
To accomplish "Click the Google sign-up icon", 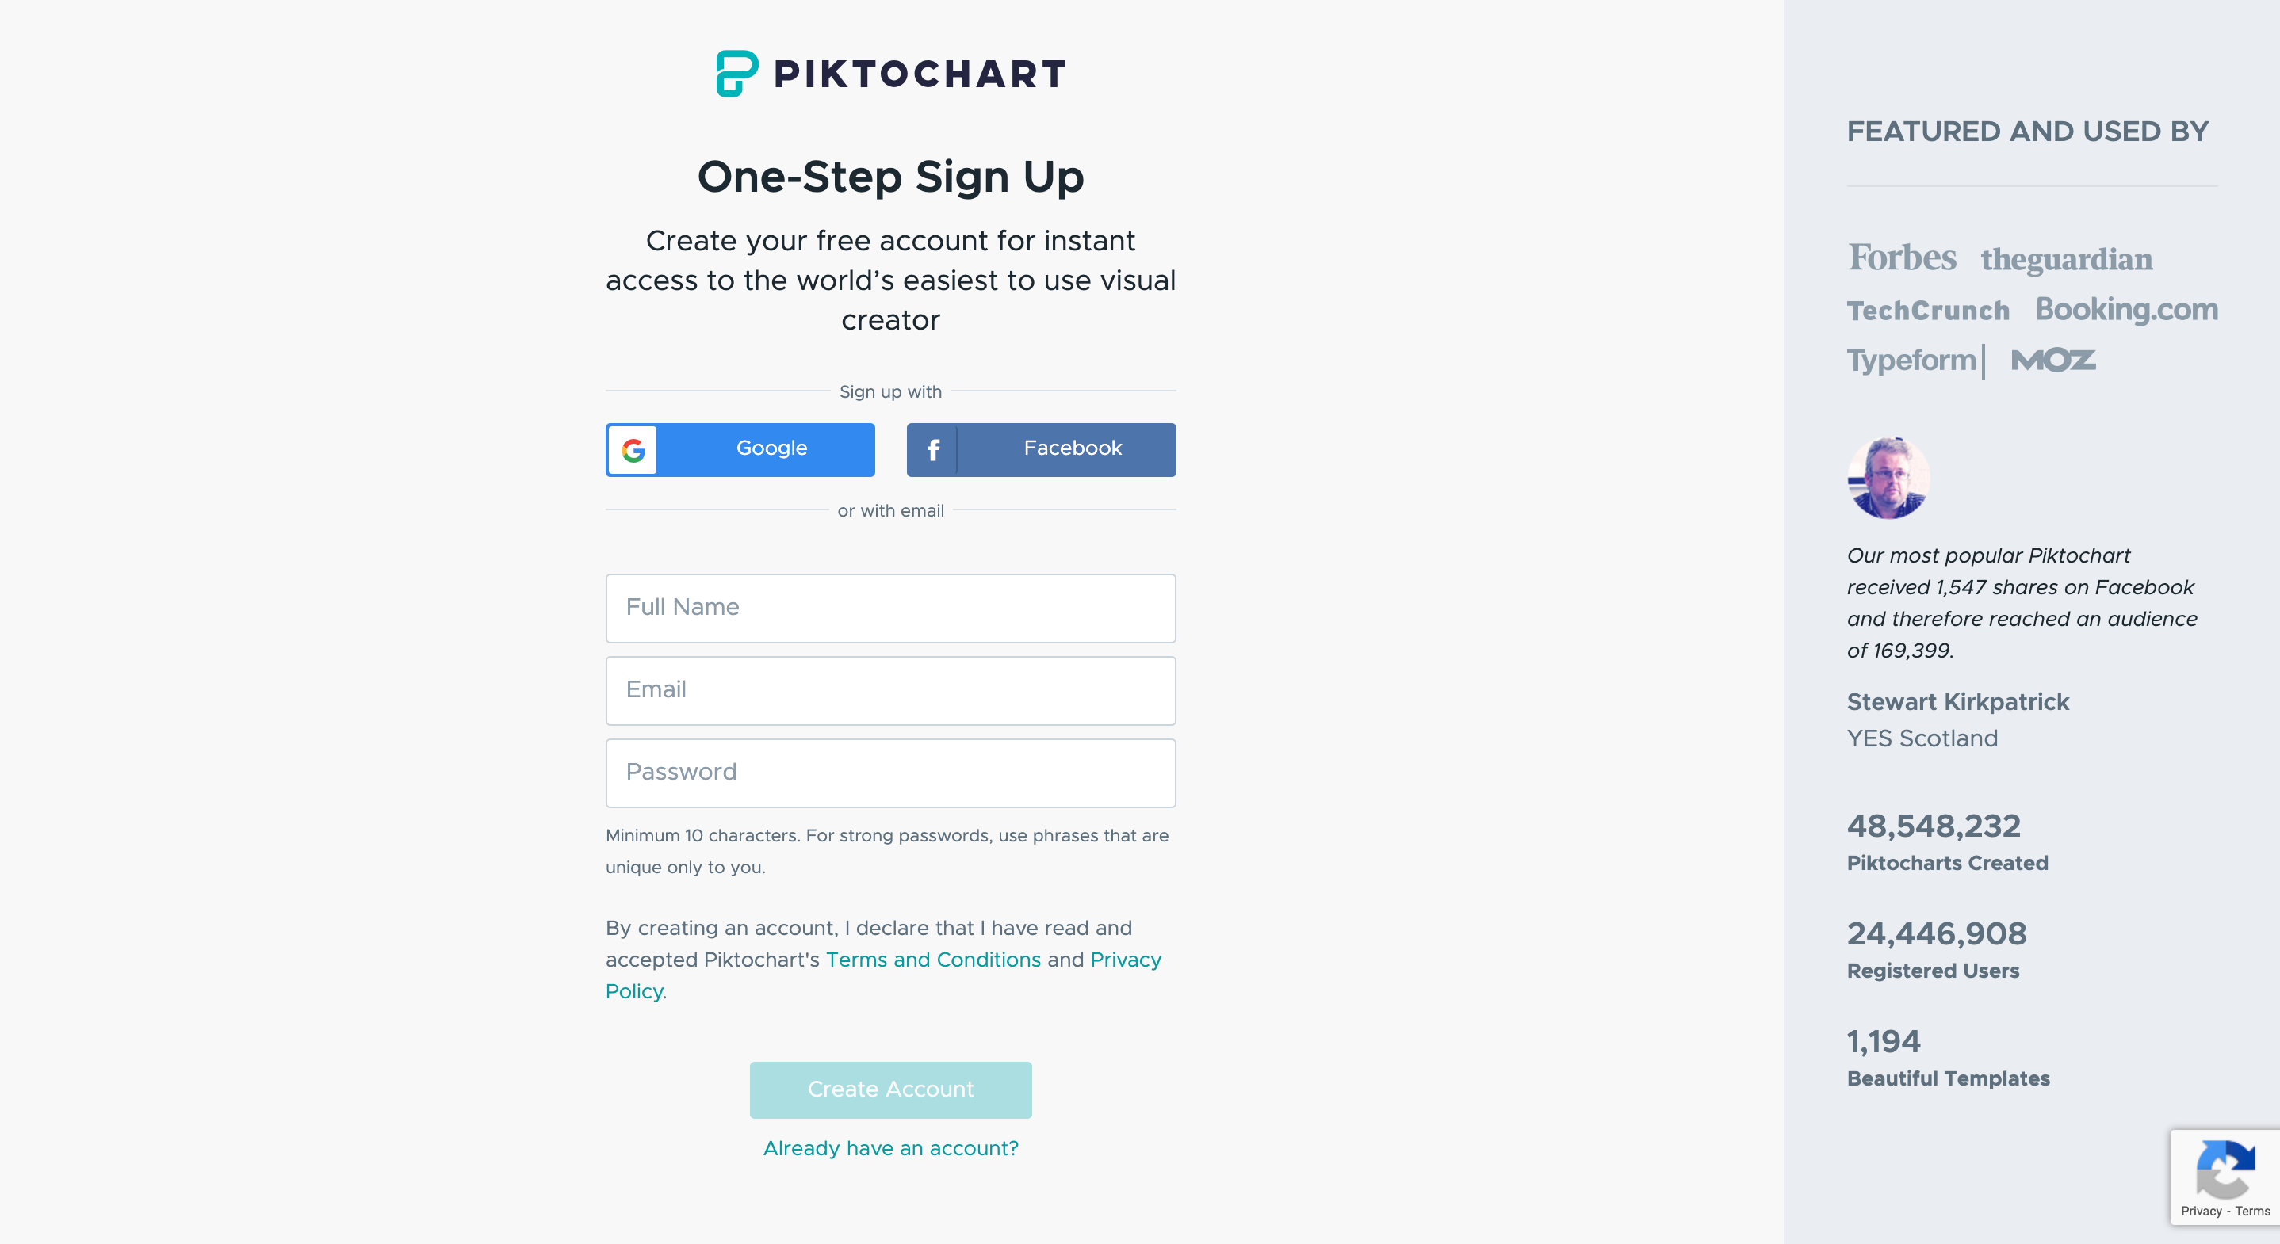I will (633, 449).
